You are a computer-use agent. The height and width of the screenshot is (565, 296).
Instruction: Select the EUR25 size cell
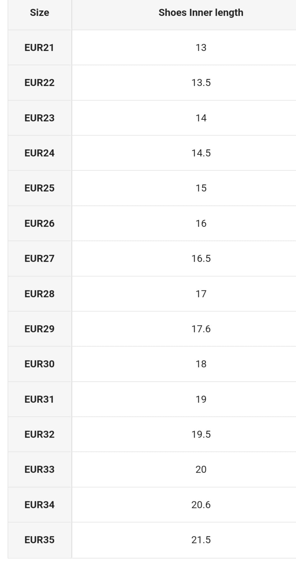pos(40,188)
